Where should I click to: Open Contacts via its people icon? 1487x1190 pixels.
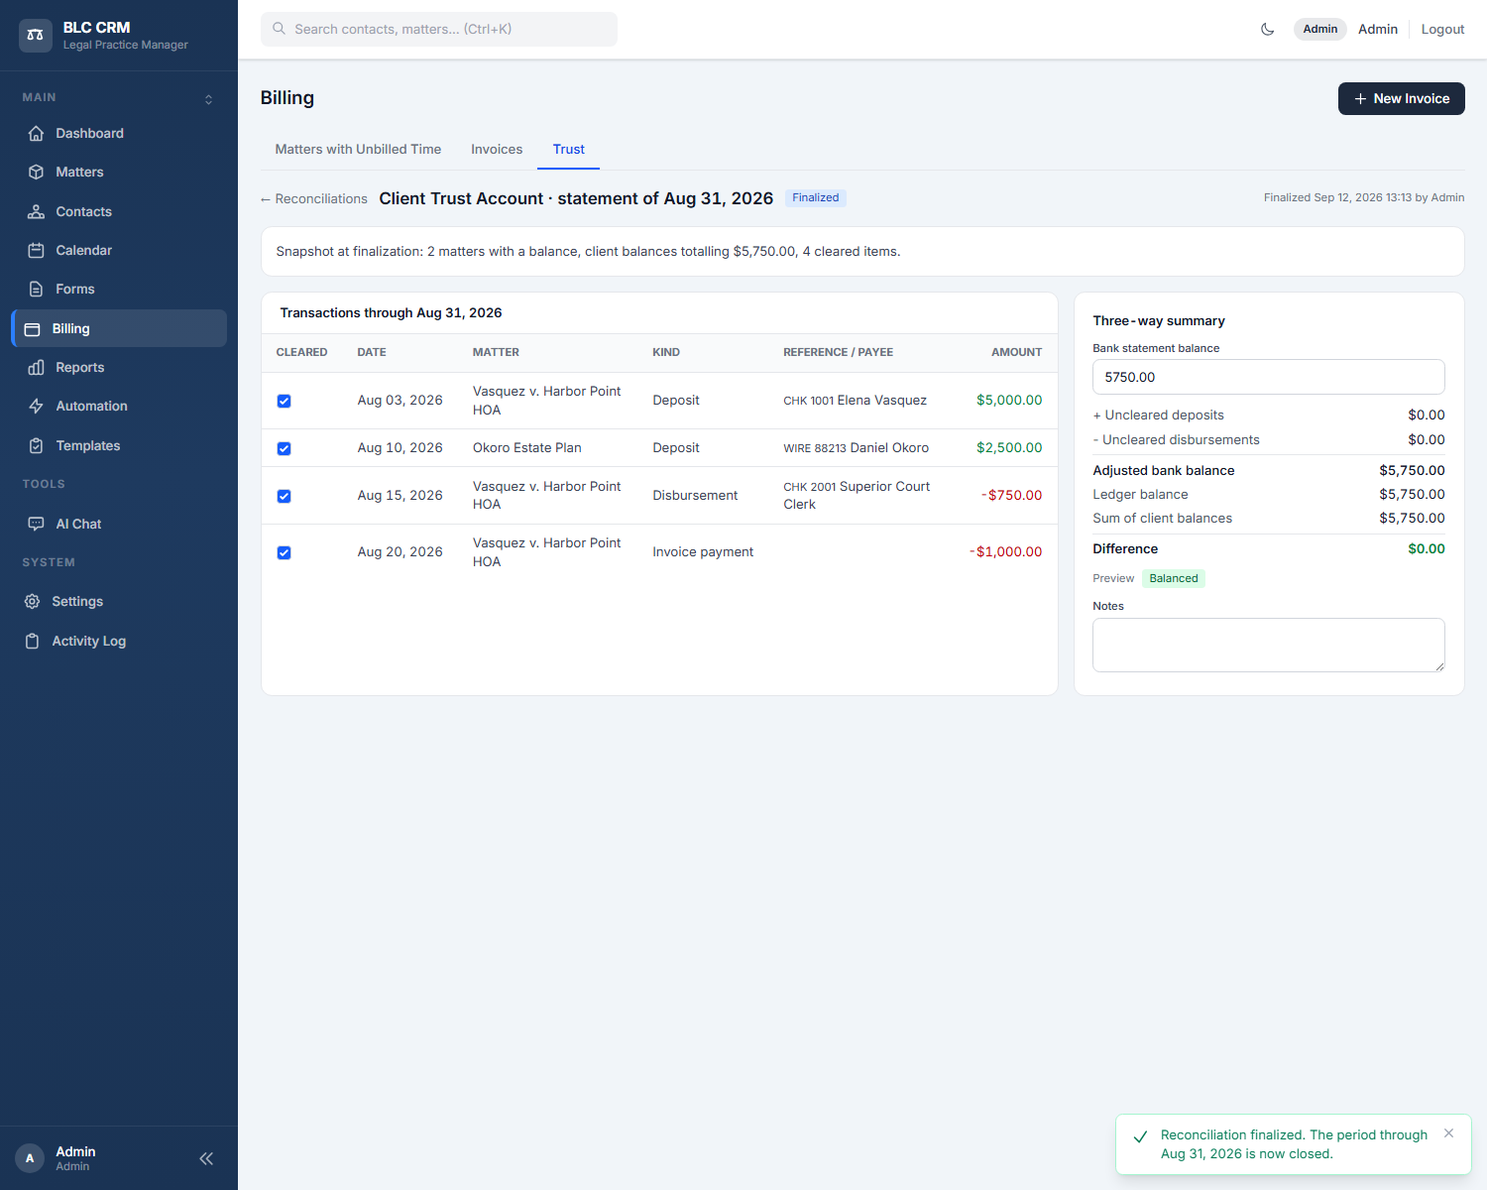tap(37, 212)
